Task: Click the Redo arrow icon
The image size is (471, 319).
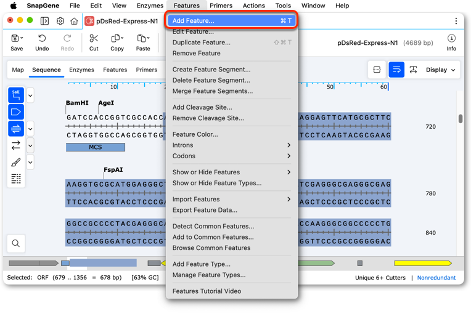Action: pos(67,38)
